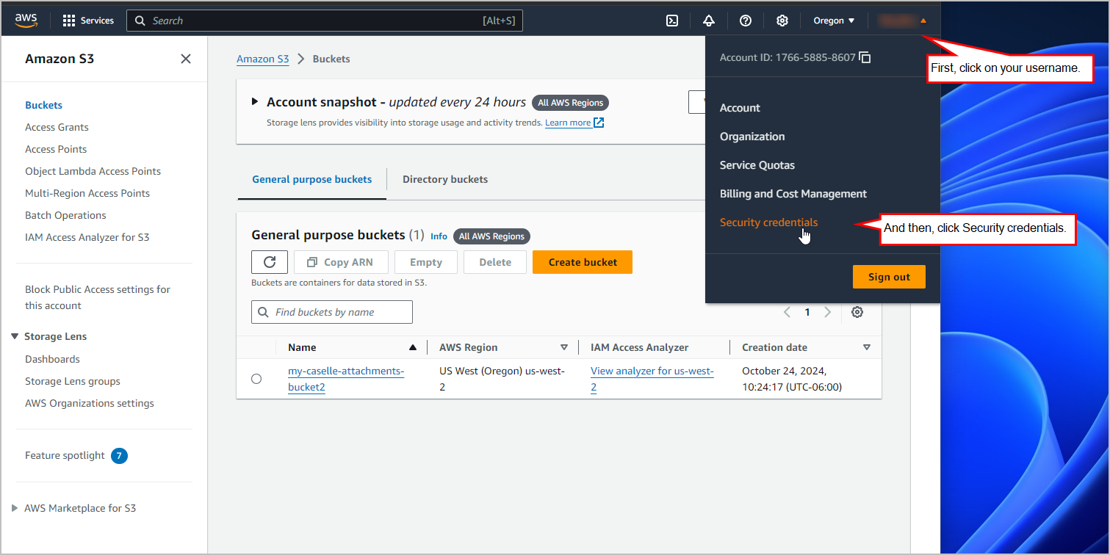The image size is (1110, 555).
Task: Open Feature spotlight
Action: coord(65,456)
